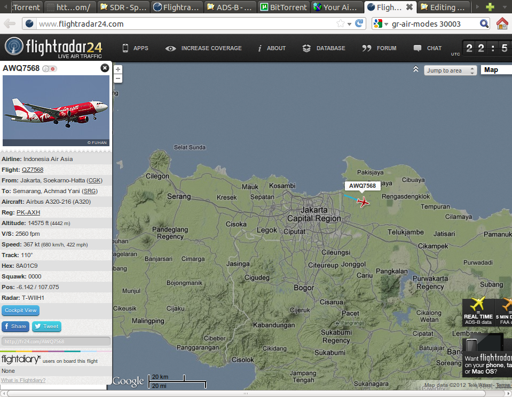
Task: Collapse the map controls with double chevron
Action: pos(415,69)
